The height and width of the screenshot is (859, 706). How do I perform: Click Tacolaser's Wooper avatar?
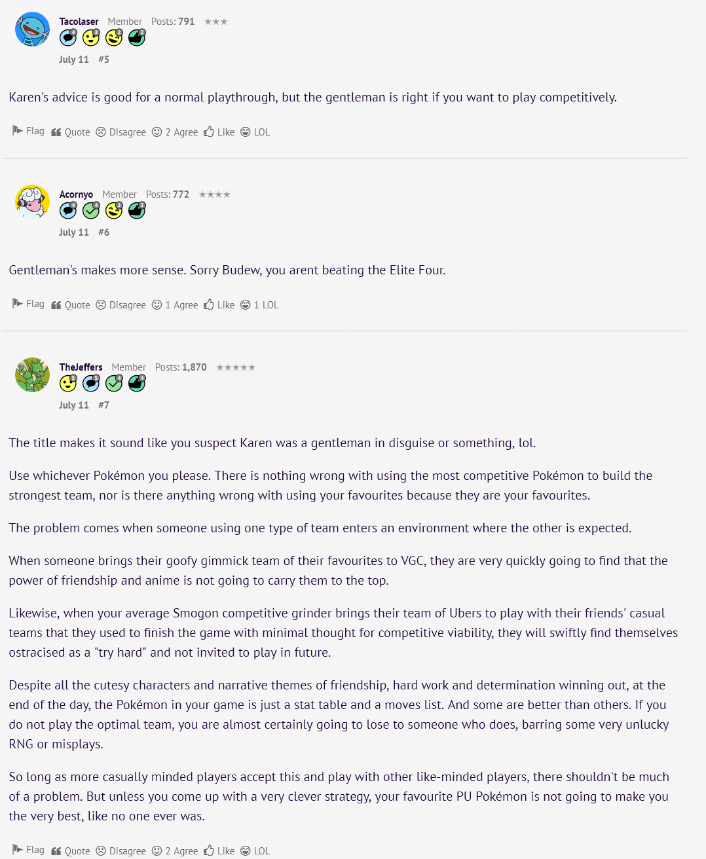(32, 29)
